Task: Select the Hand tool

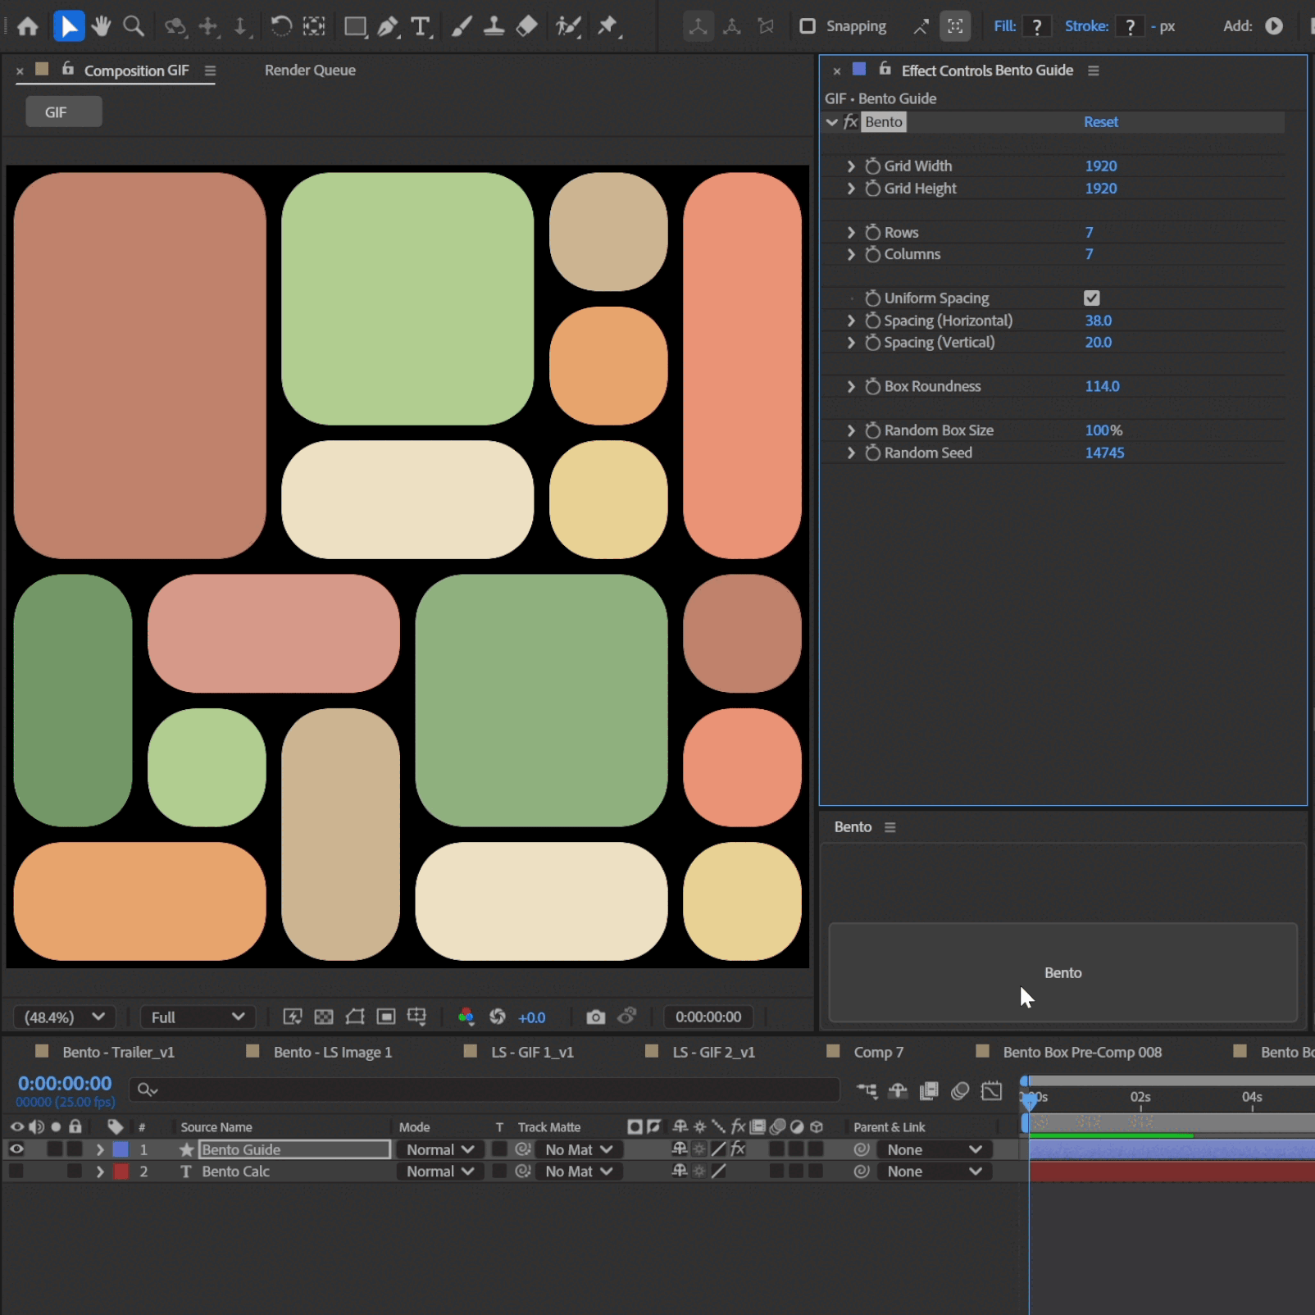Action: (x=101, y=26)
